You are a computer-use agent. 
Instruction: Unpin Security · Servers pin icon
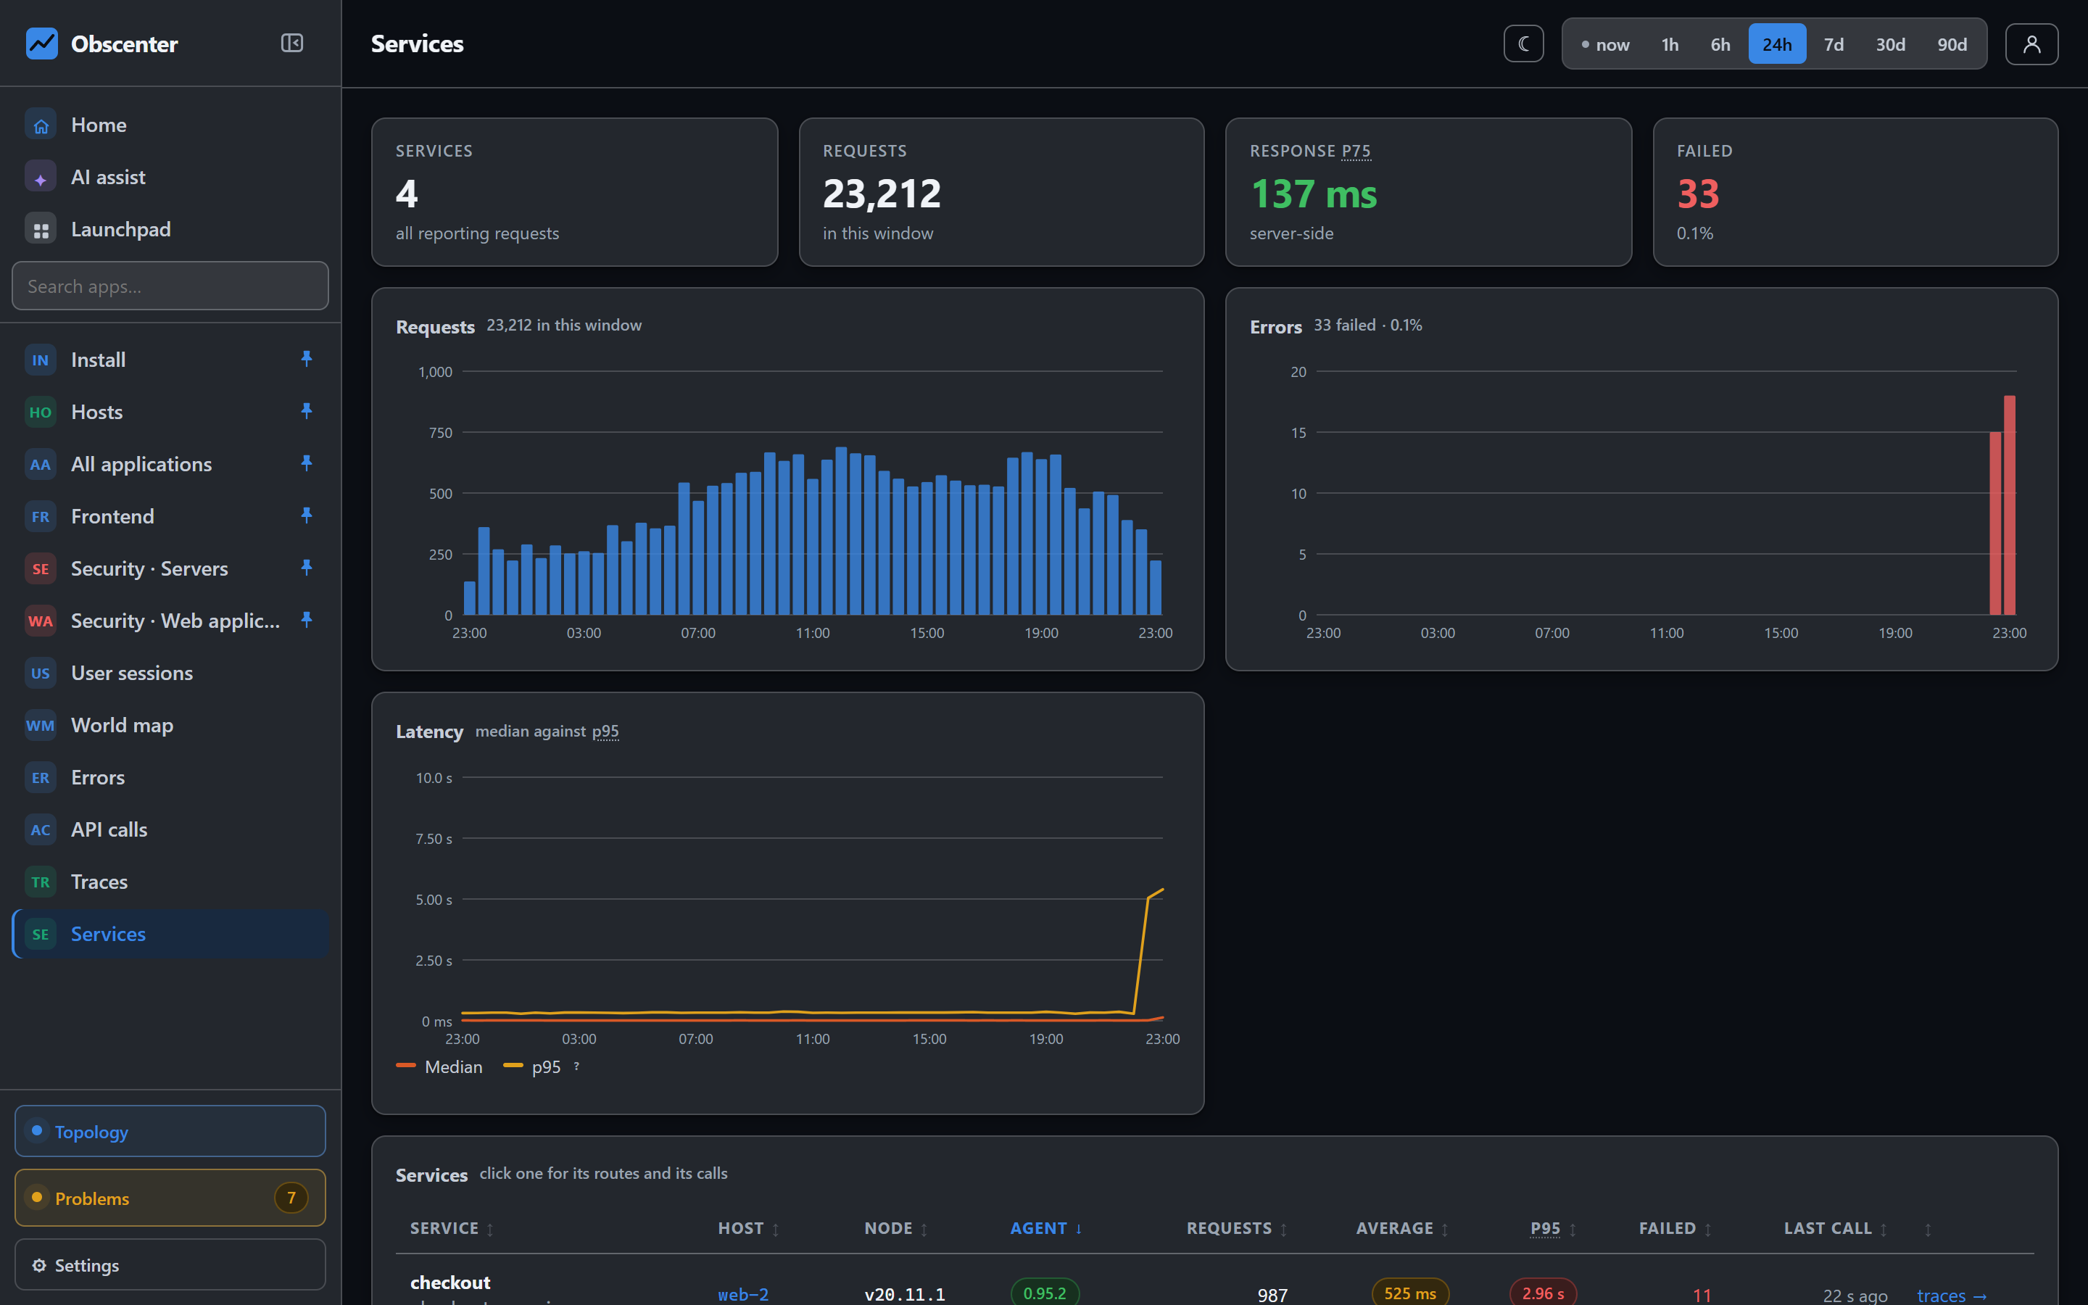[306, 568]
